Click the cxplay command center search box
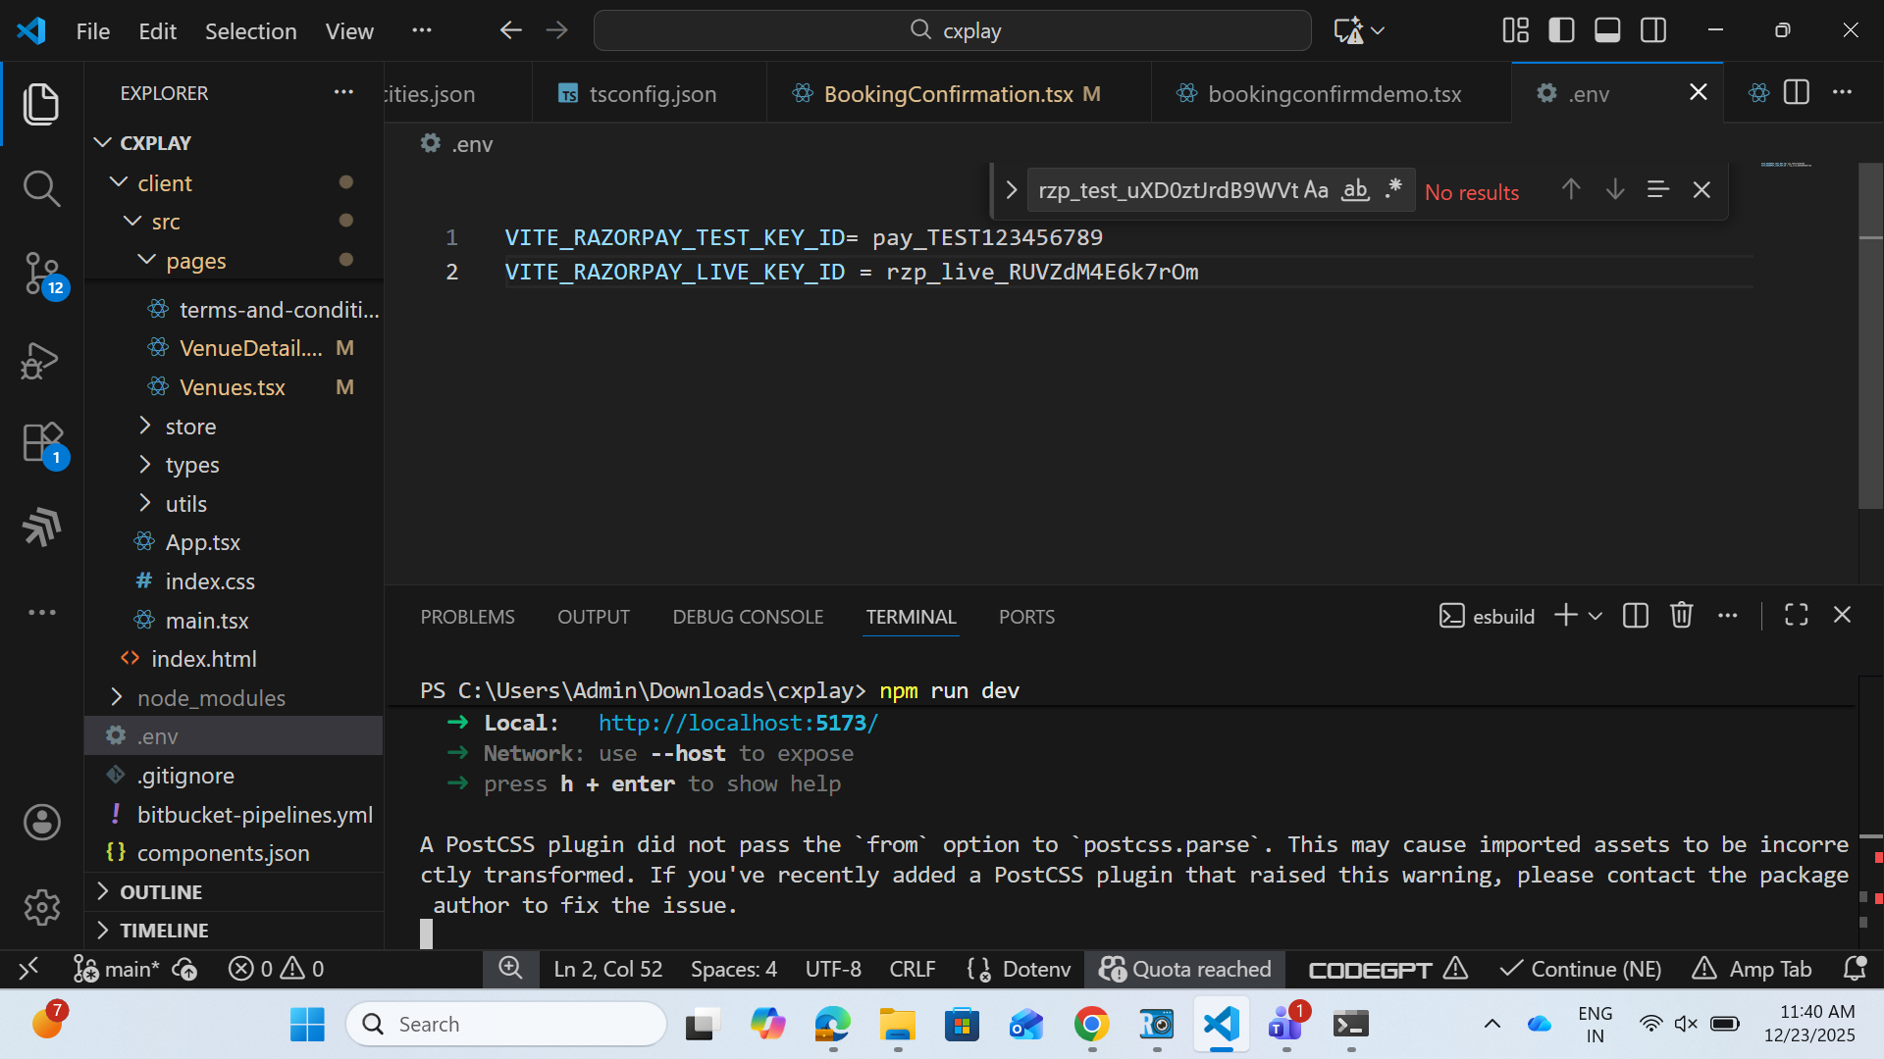The width and height of the screenshot is (1884, 1059). (x=952, y=30)
